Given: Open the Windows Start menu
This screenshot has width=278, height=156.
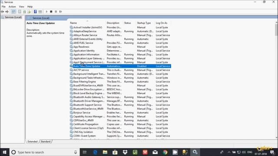Looking at the screenshot, I should [x=5, y=152].
